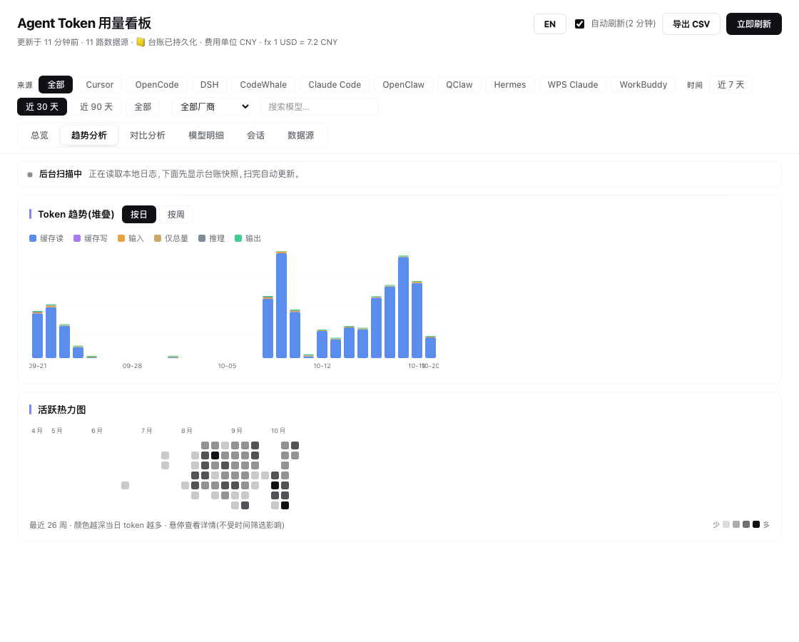Click the 后台扫描中 status dot
The width and height of the screenshot is (799, 642).
tap(30, 175)
